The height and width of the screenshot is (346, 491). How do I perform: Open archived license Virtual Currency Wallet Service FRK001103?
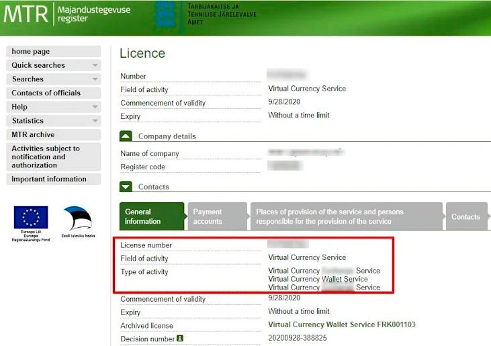[x=341, y=325]
